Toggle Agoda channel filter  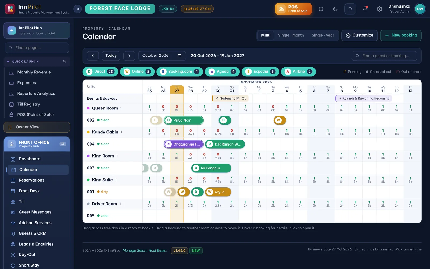coord(222,72)
